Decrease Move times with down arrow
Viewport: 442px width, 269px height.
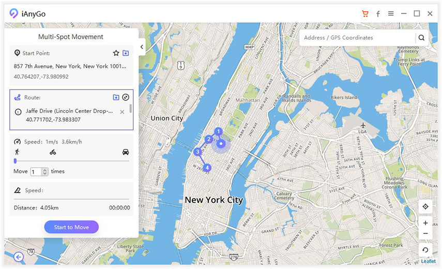click(45, 174)
